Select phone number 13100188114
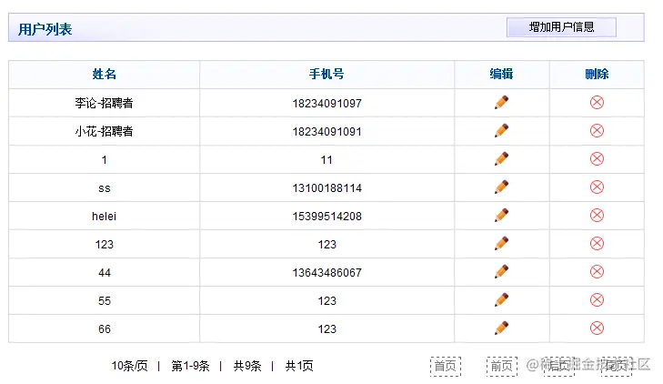The image size is (663, 384). point(326,187)
